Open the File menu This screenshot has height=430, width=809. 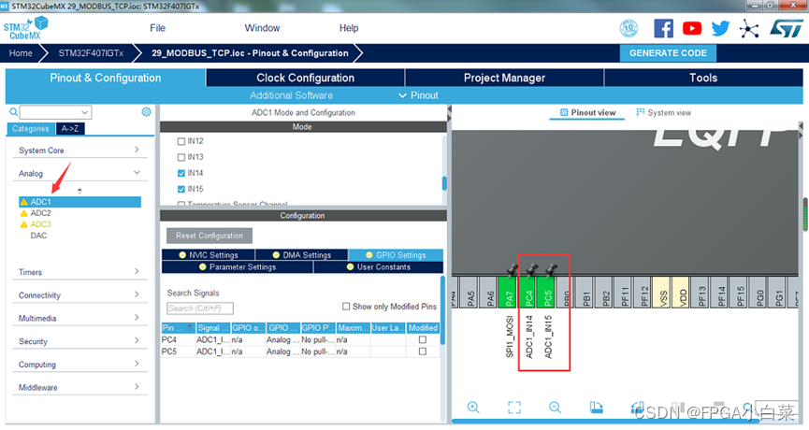point(157,28)
